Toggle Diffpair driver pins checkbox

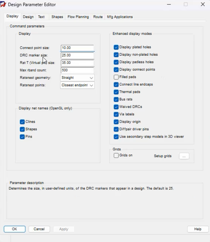click(x=116, y=129)
